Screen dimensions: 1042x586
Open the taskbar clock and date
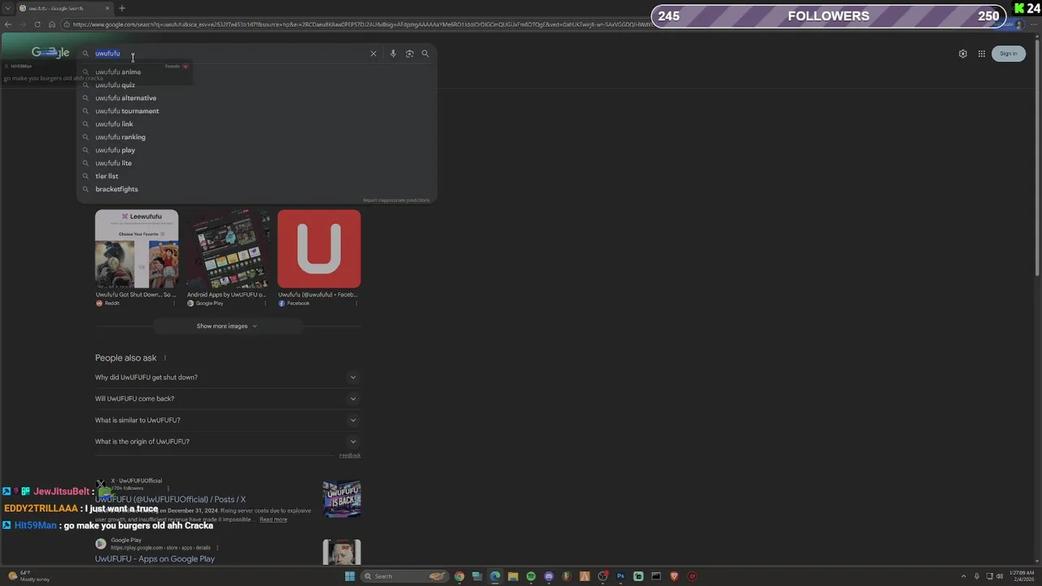(1022, 576)
